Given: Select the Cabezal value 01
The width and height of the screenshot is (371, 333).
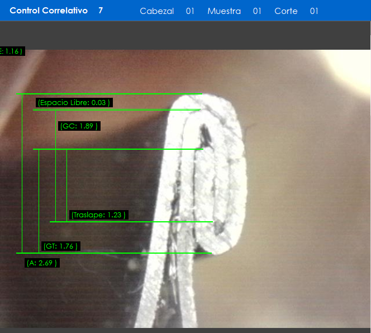Looking at the screenshot, I should (190, 11).
